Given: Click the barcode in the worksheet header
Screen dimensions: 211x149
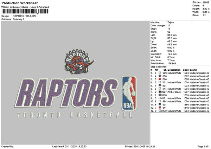Looking at the screenshot, I should click(x=25, y=11).
